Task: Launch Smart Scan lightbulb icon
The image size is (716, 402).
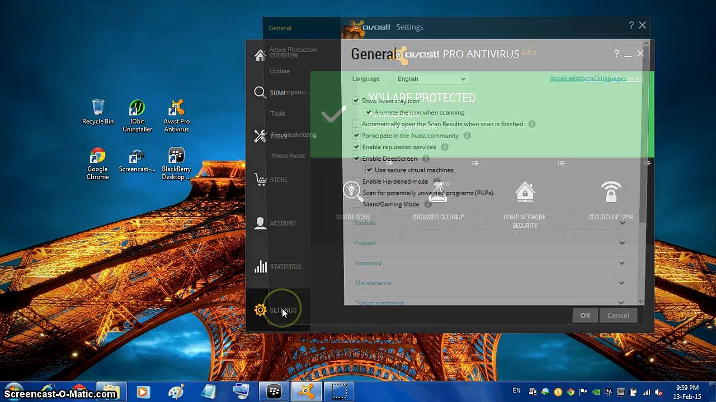Action: (x=352, y=192)
